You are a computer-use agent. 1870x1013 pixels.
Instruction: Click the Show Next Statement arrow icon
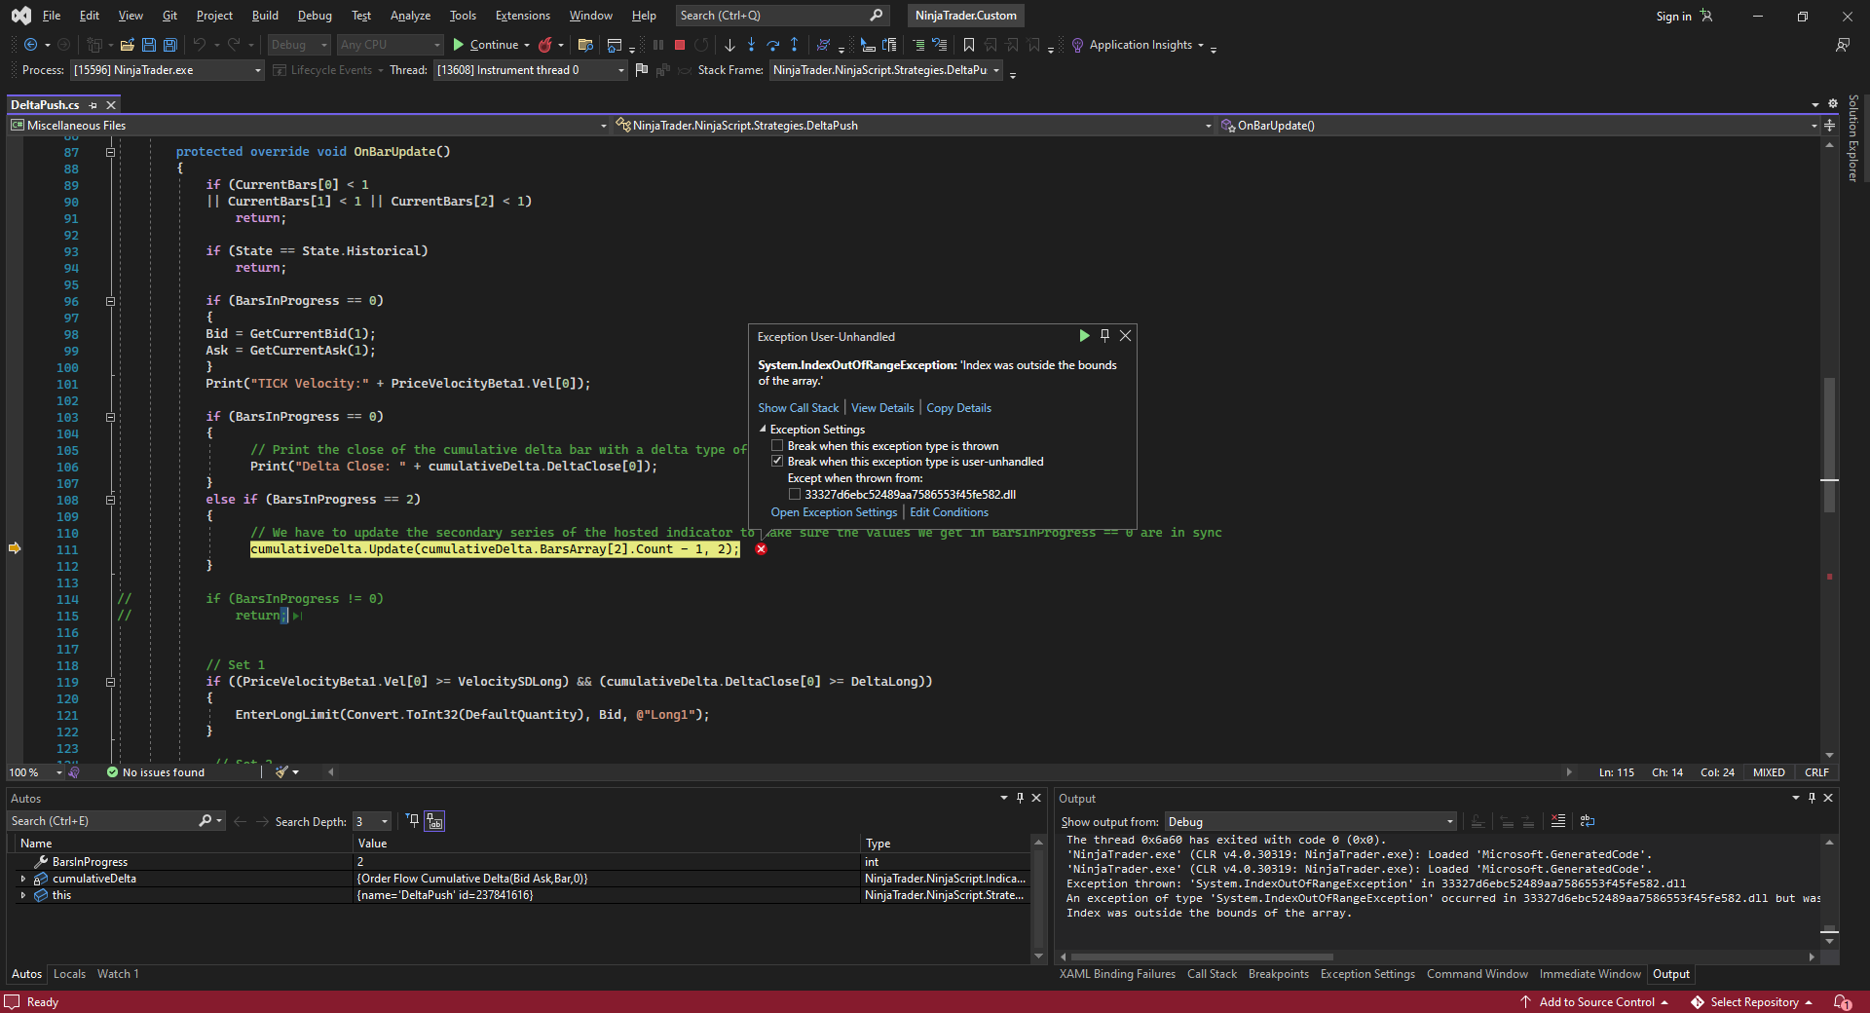point(729,45)
